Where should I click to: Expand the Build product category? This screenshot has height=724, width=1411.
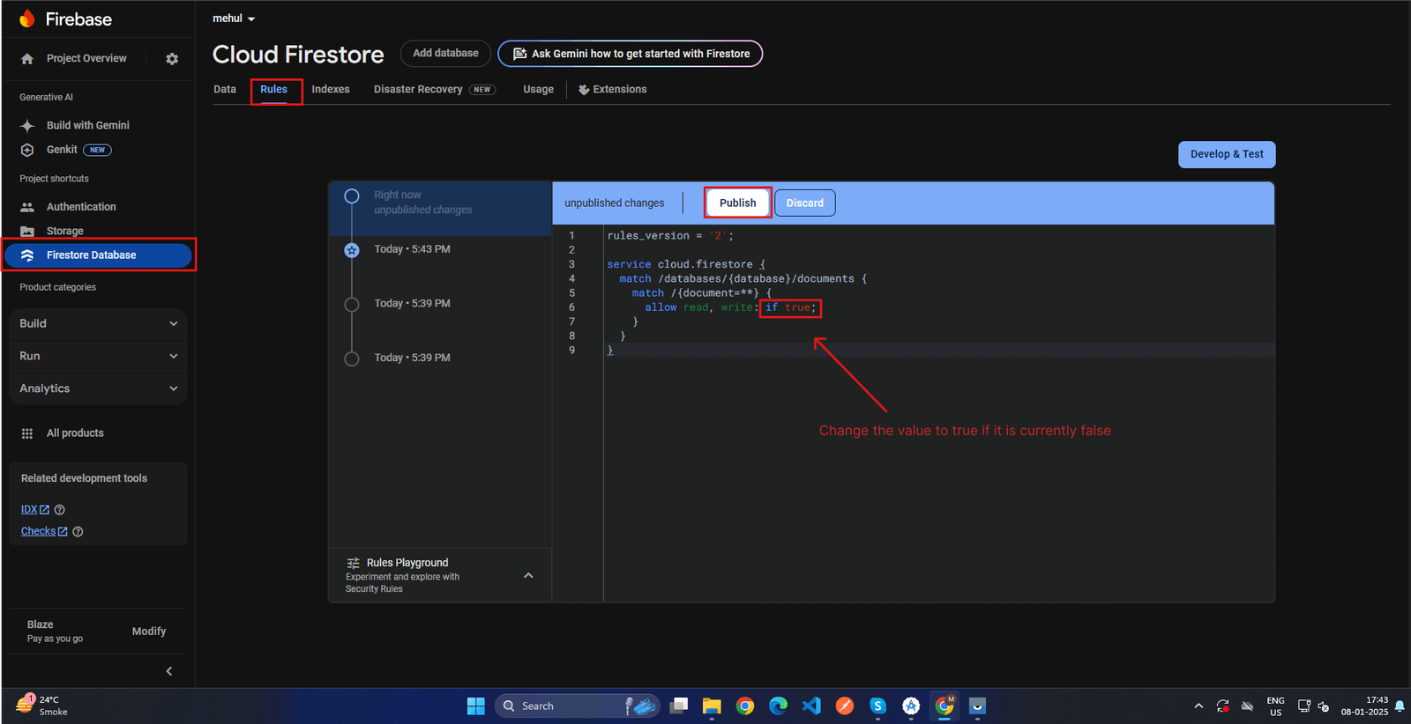click(98, 324)
